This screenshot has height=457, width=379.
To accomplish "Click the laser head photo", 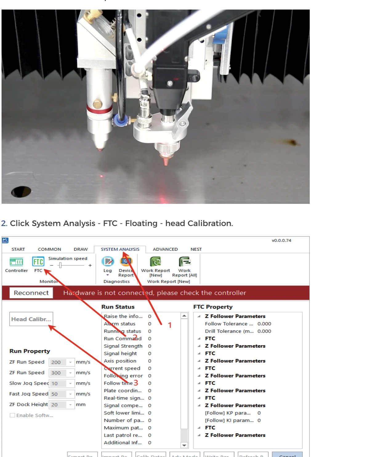I will point(155,107).
